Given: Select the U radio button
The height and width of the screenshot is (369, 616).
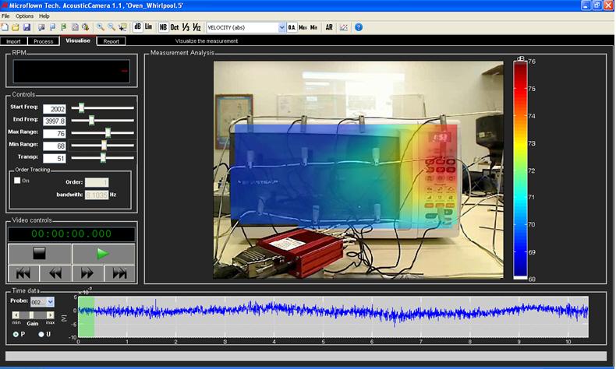Looking at the screenshot, I should click(41, 335).
